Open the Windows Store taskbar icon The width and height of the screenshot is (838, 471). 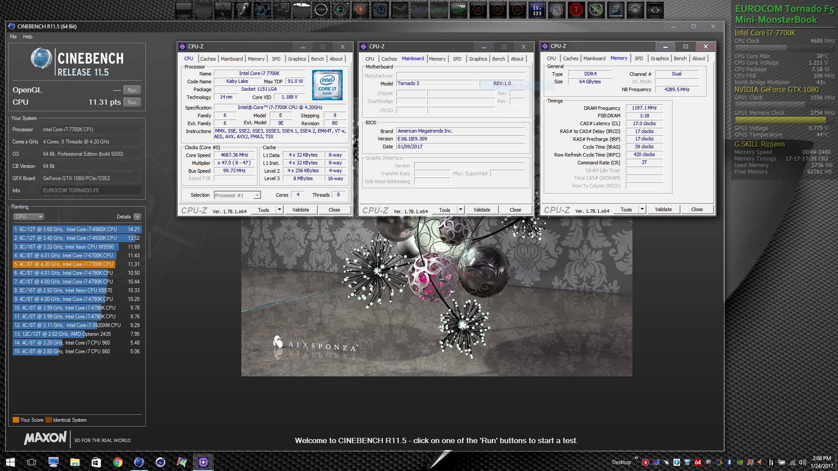click(x=96, y=462)
